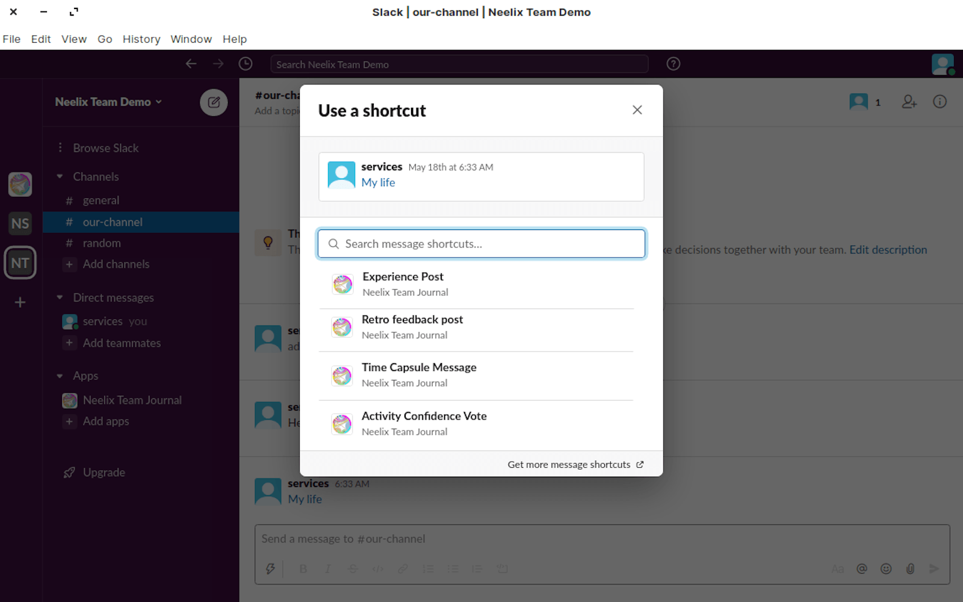Switch to the first workspace with colorful icon

[x=20, y=184]
